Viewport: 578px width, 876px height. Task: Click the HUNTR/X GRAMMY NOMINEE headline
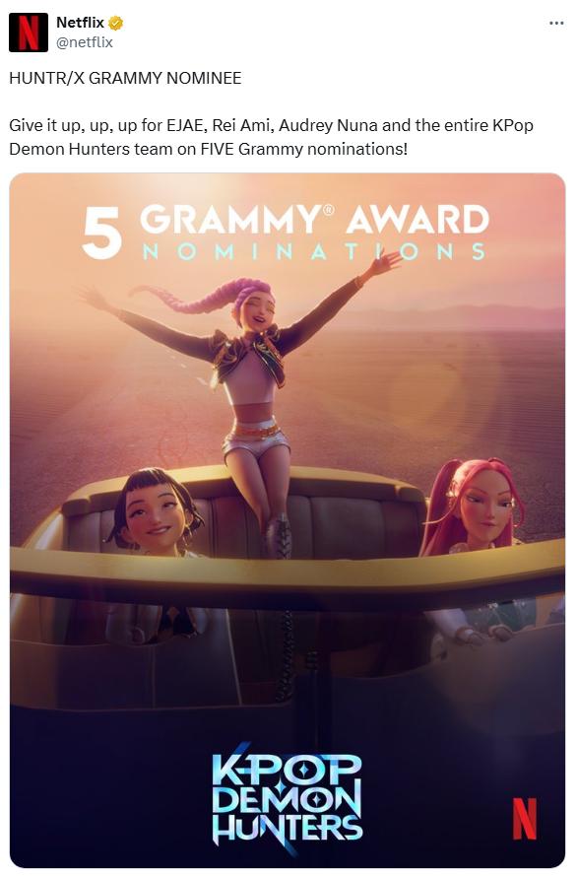click(x=125, y=78)
